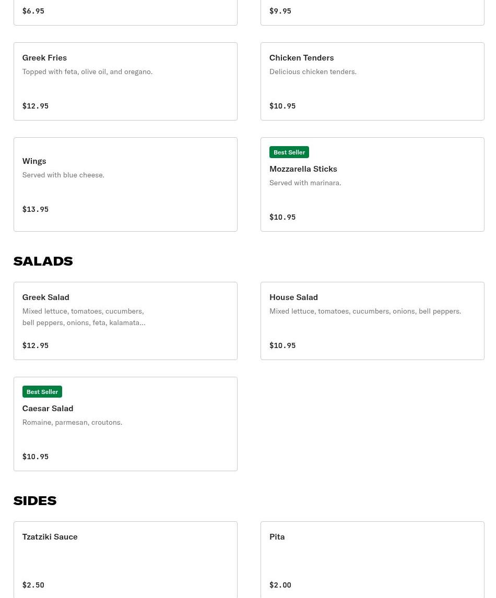The height and width of the screenshot is (598, 496).
Task: Select the Chicken Tenders item card
Action: click(372, 81)
